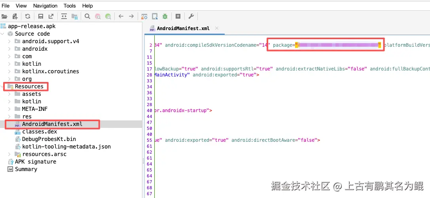Click the highlighted package value string
Viewport: 430px width, 198px height.
pyautogui.click(x=338, y=45)
